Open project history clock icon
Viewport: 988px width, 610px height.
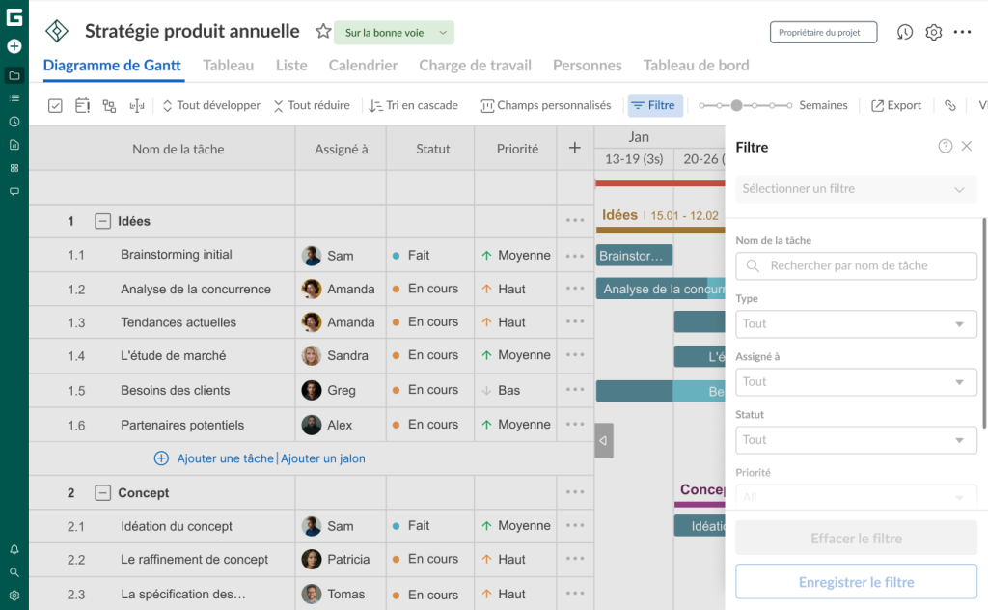click(905, 32)
